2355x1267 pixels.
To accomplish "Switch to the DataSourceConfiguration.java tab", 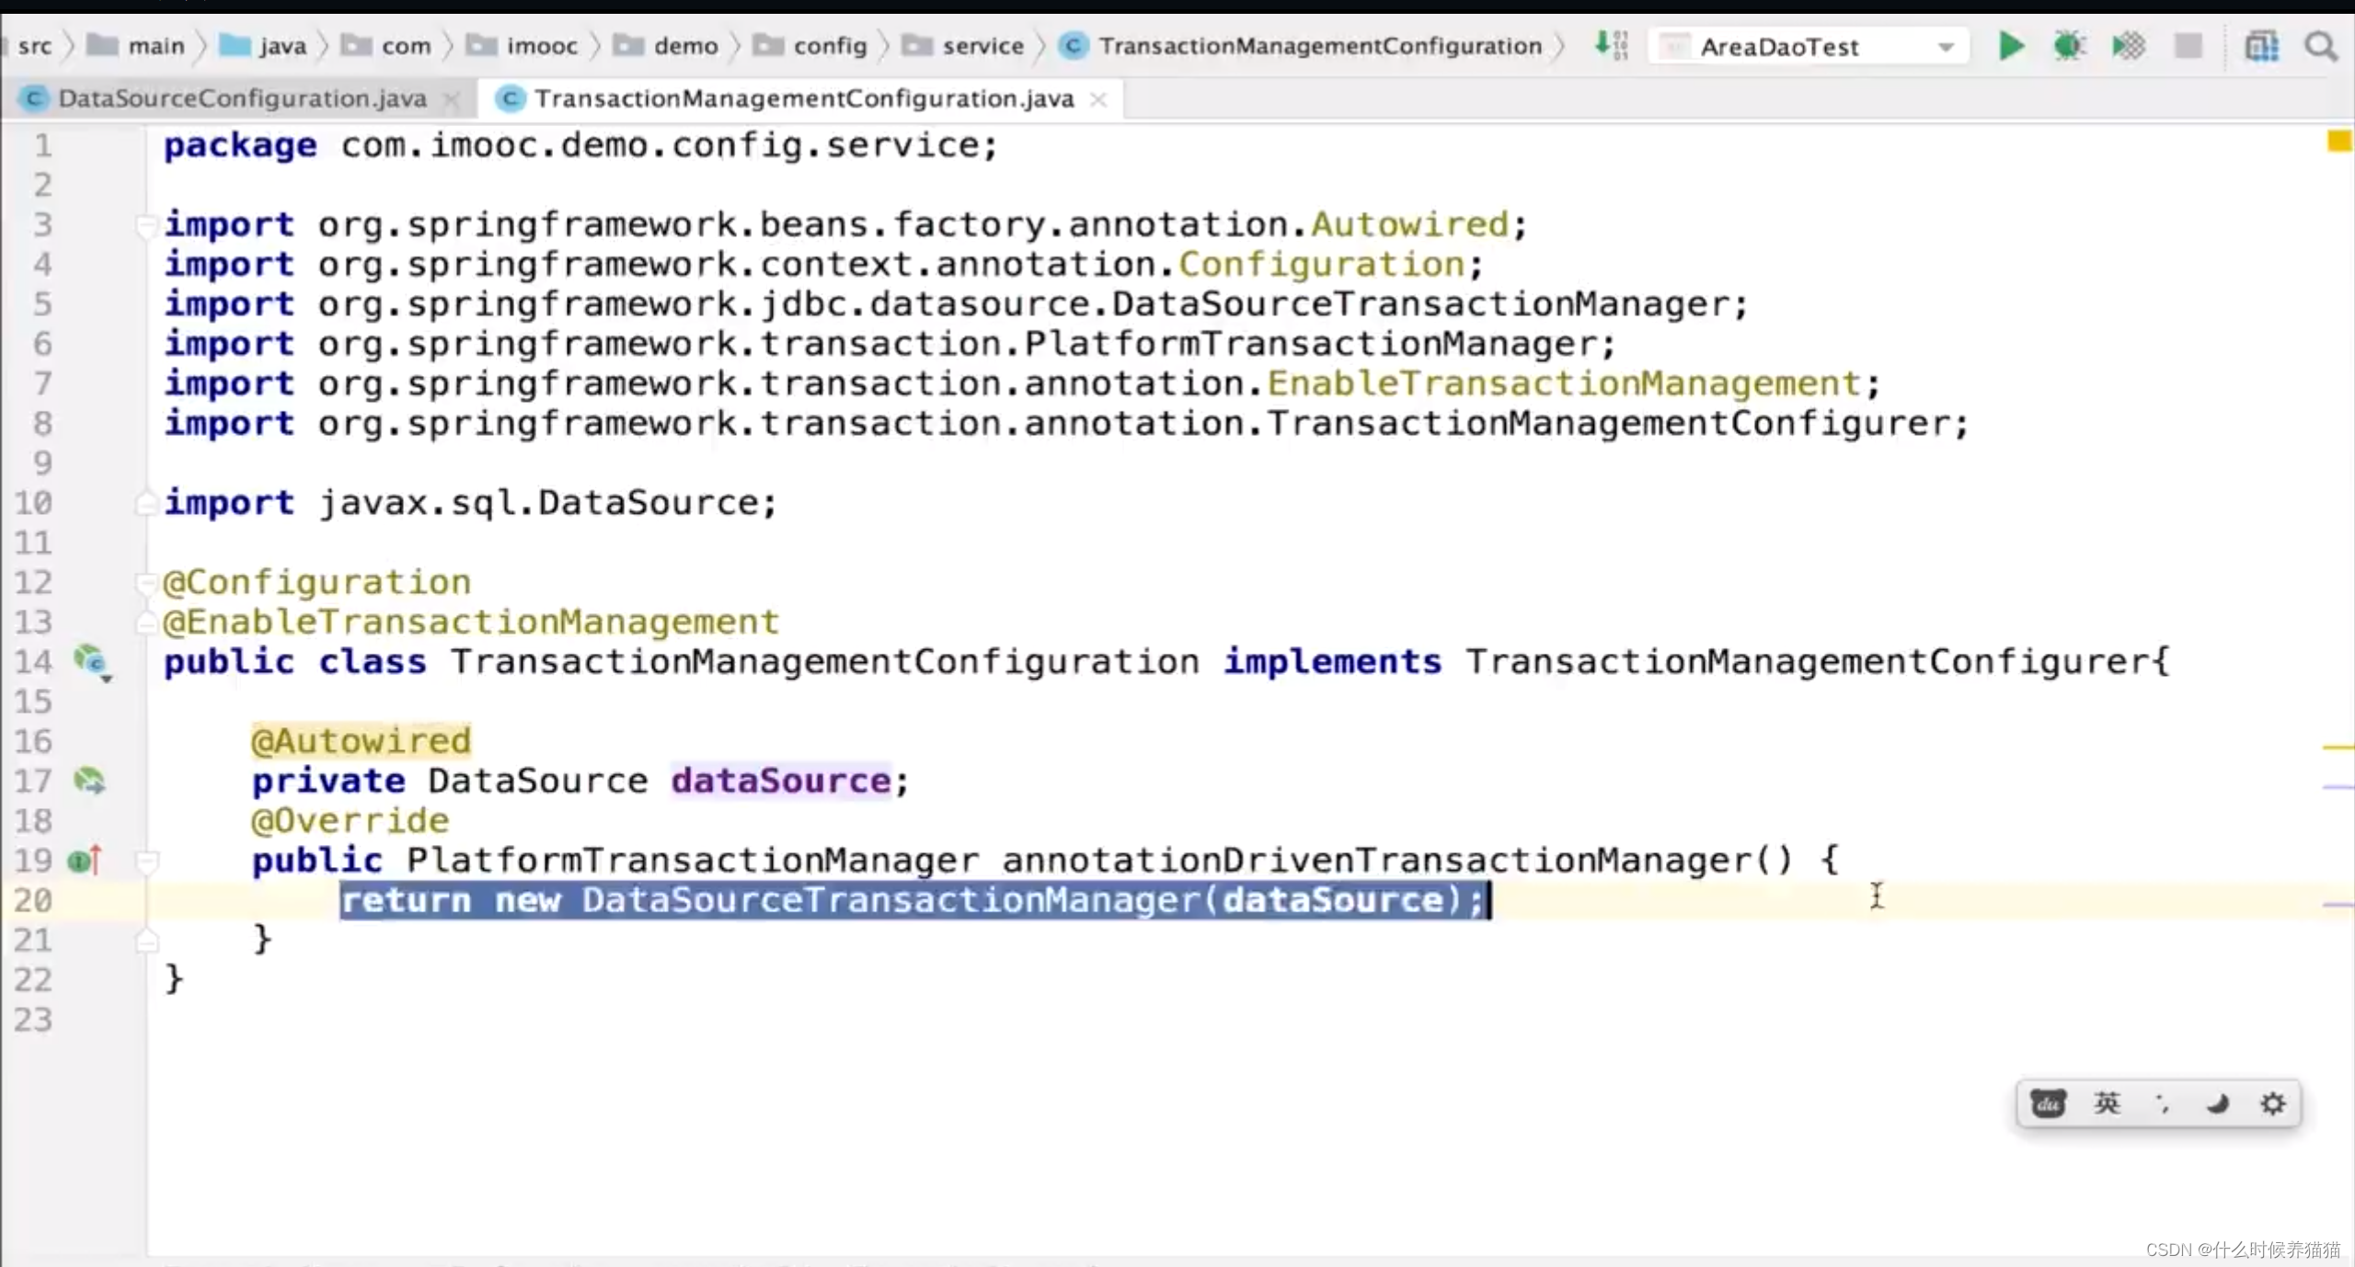I will point(241,98).
